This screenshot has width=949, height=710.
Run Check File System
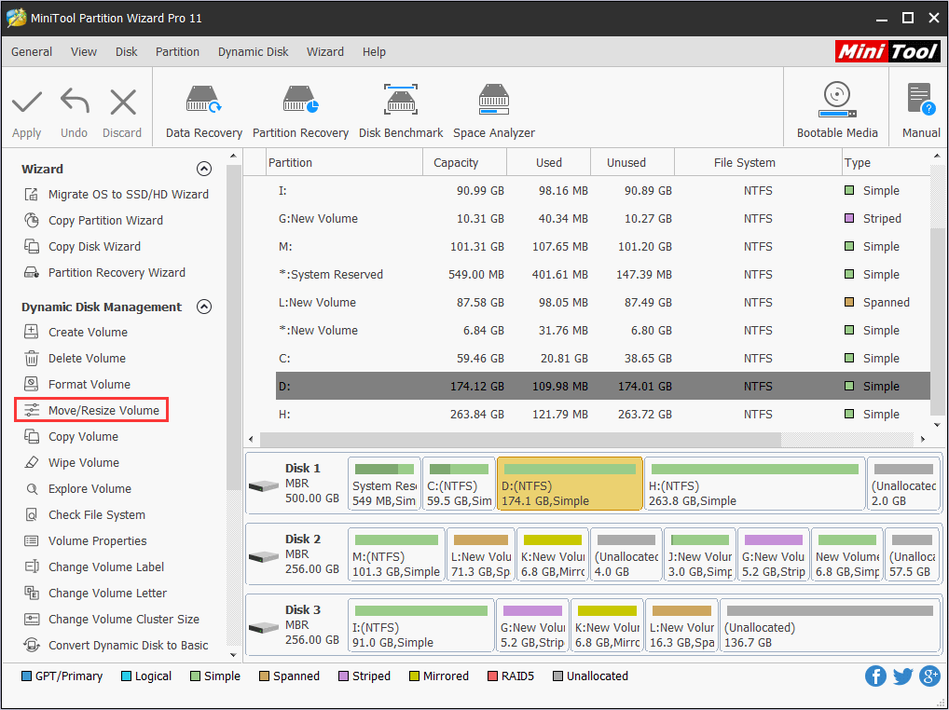[84, 514]
